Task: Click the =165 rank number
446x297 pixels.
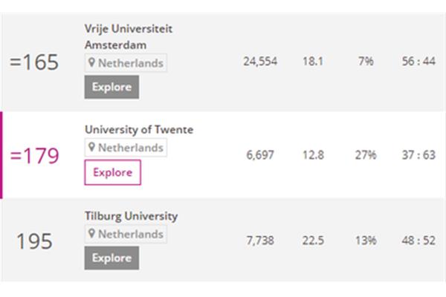Action: click(x=34, y=62)
